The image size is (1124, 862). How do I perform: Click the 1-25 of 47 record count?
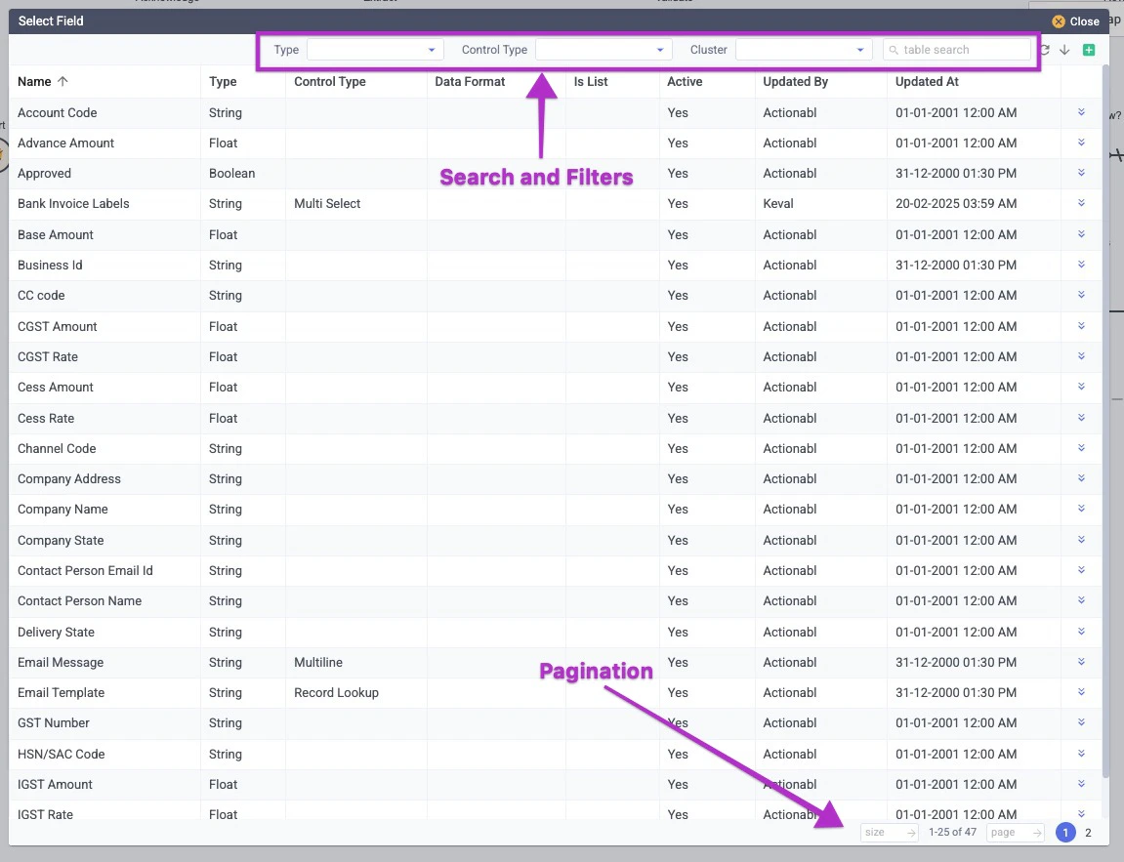pos(952,833)
